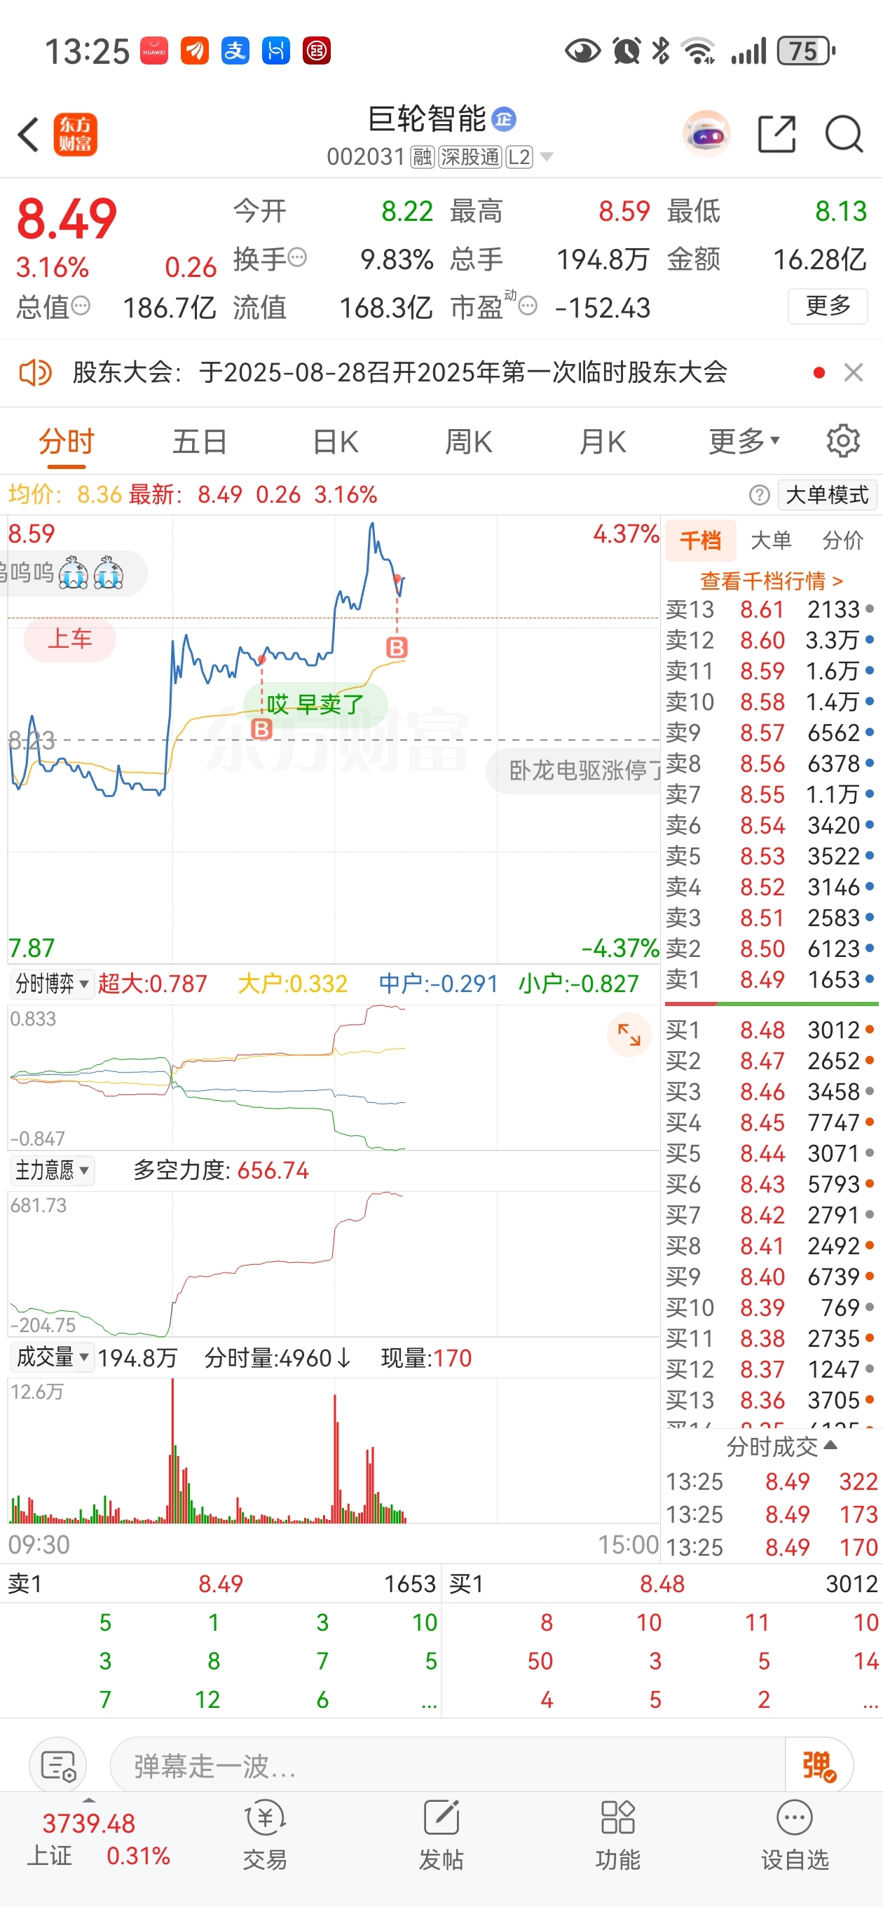Open the robot assistant avatar
The width and height of the screenshot is (883, 1907).
point(707,134)
